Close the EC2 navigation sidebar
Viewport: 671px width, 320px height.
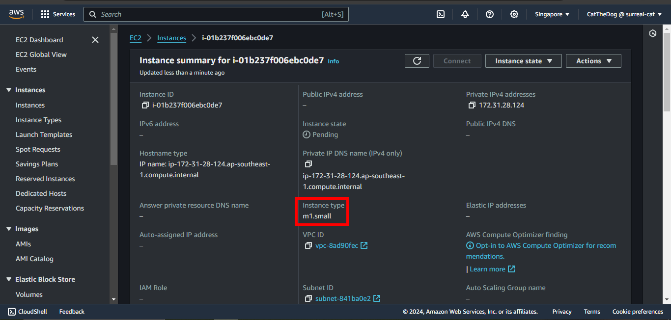tap(95, 40)
